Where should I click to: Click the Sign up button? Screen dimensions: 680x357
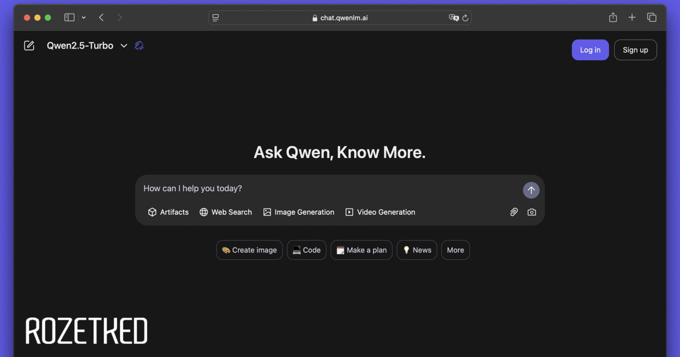635,50
